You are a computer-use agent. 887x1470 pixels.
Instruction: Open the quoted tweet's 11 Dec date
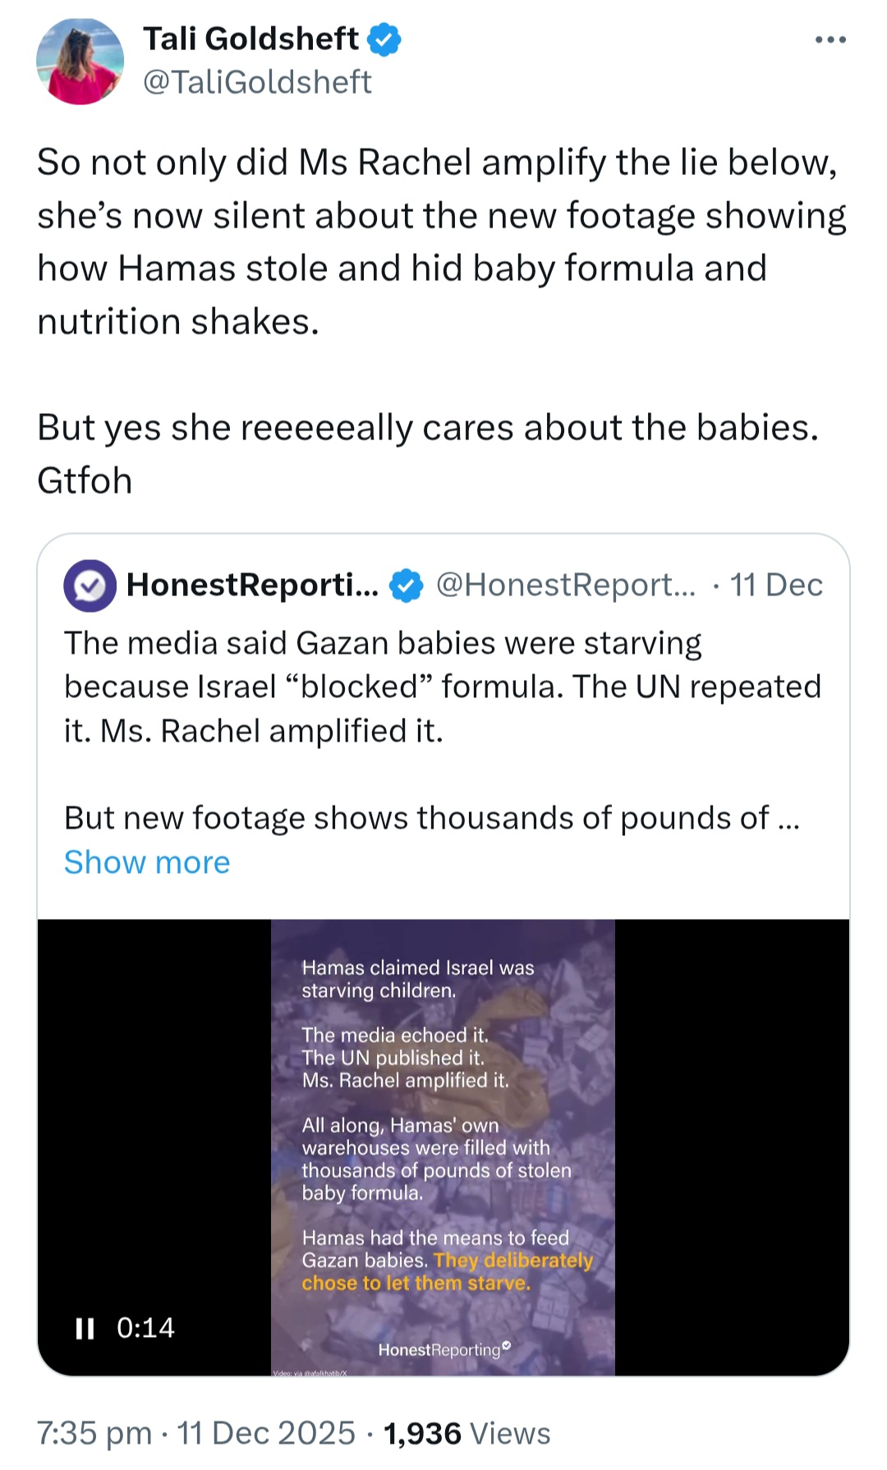776,585
